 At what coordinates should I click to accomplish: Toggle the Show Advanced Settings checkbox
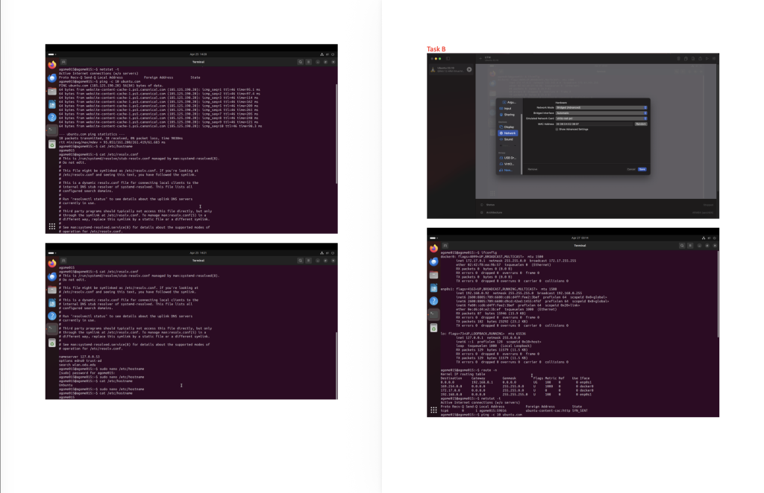tap(557, 129)
